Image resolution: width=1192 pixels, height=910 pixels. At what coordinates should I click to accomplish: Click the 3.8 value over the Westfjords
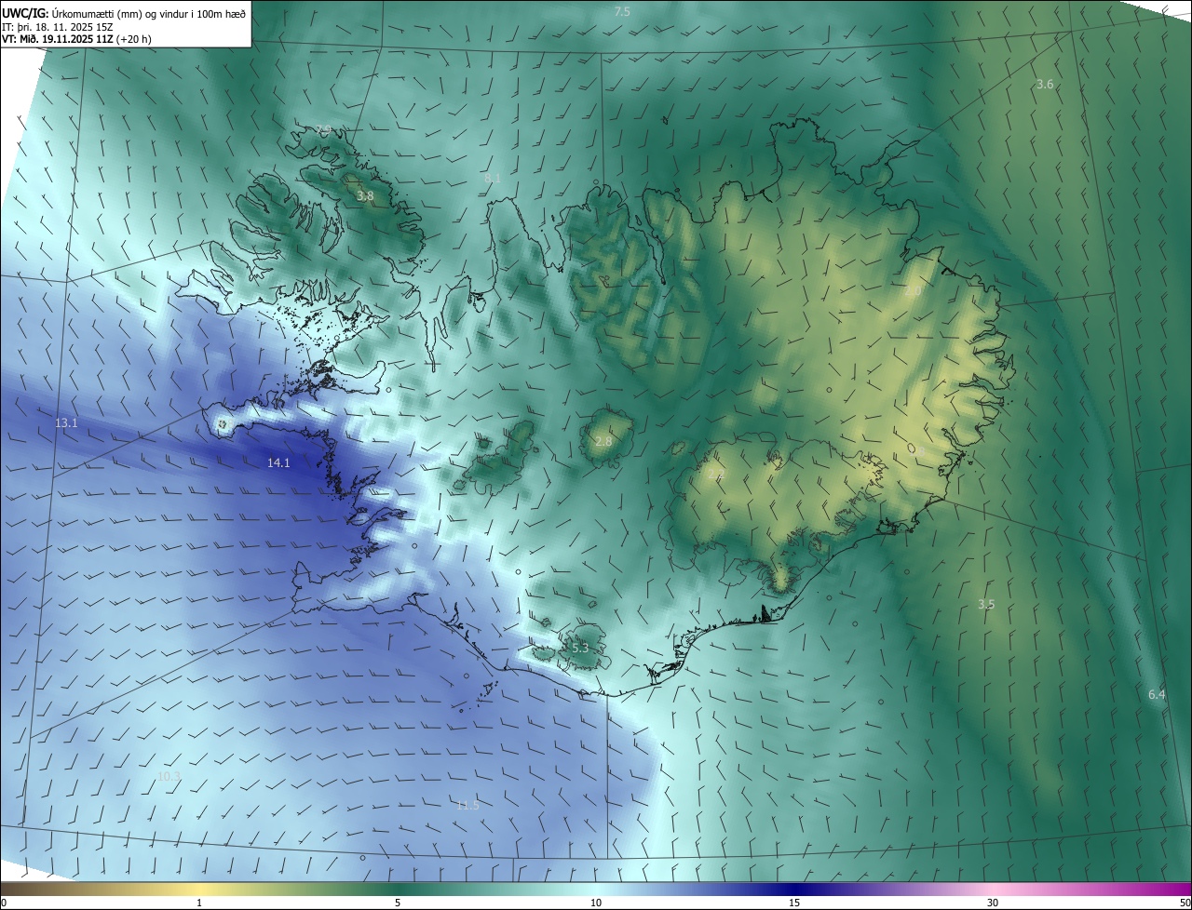click(365, 195)
